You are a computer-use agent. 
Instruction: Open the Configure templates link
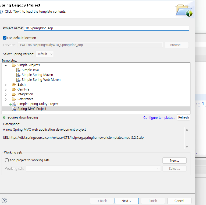159,117
